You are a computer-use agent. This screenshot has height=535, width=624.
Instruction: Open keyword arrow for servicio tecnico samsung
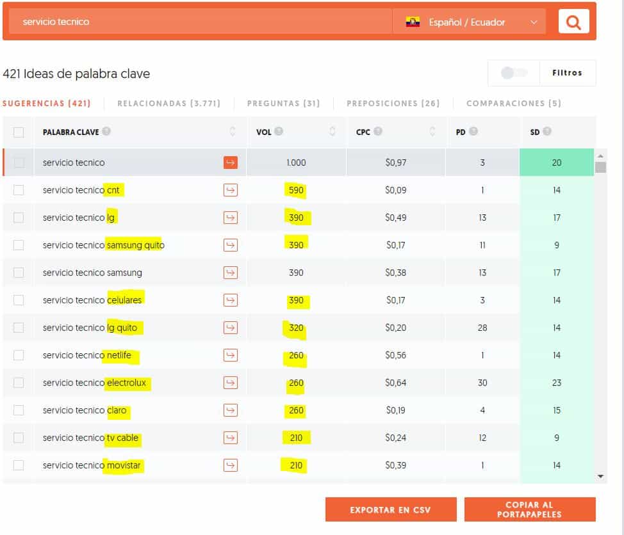pyautogui.click(x=231, y=273)
